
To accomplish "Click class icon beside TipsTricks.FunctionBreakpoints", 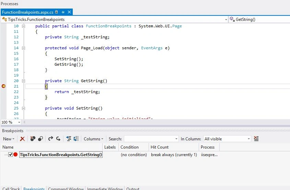I will click(4, 19).
